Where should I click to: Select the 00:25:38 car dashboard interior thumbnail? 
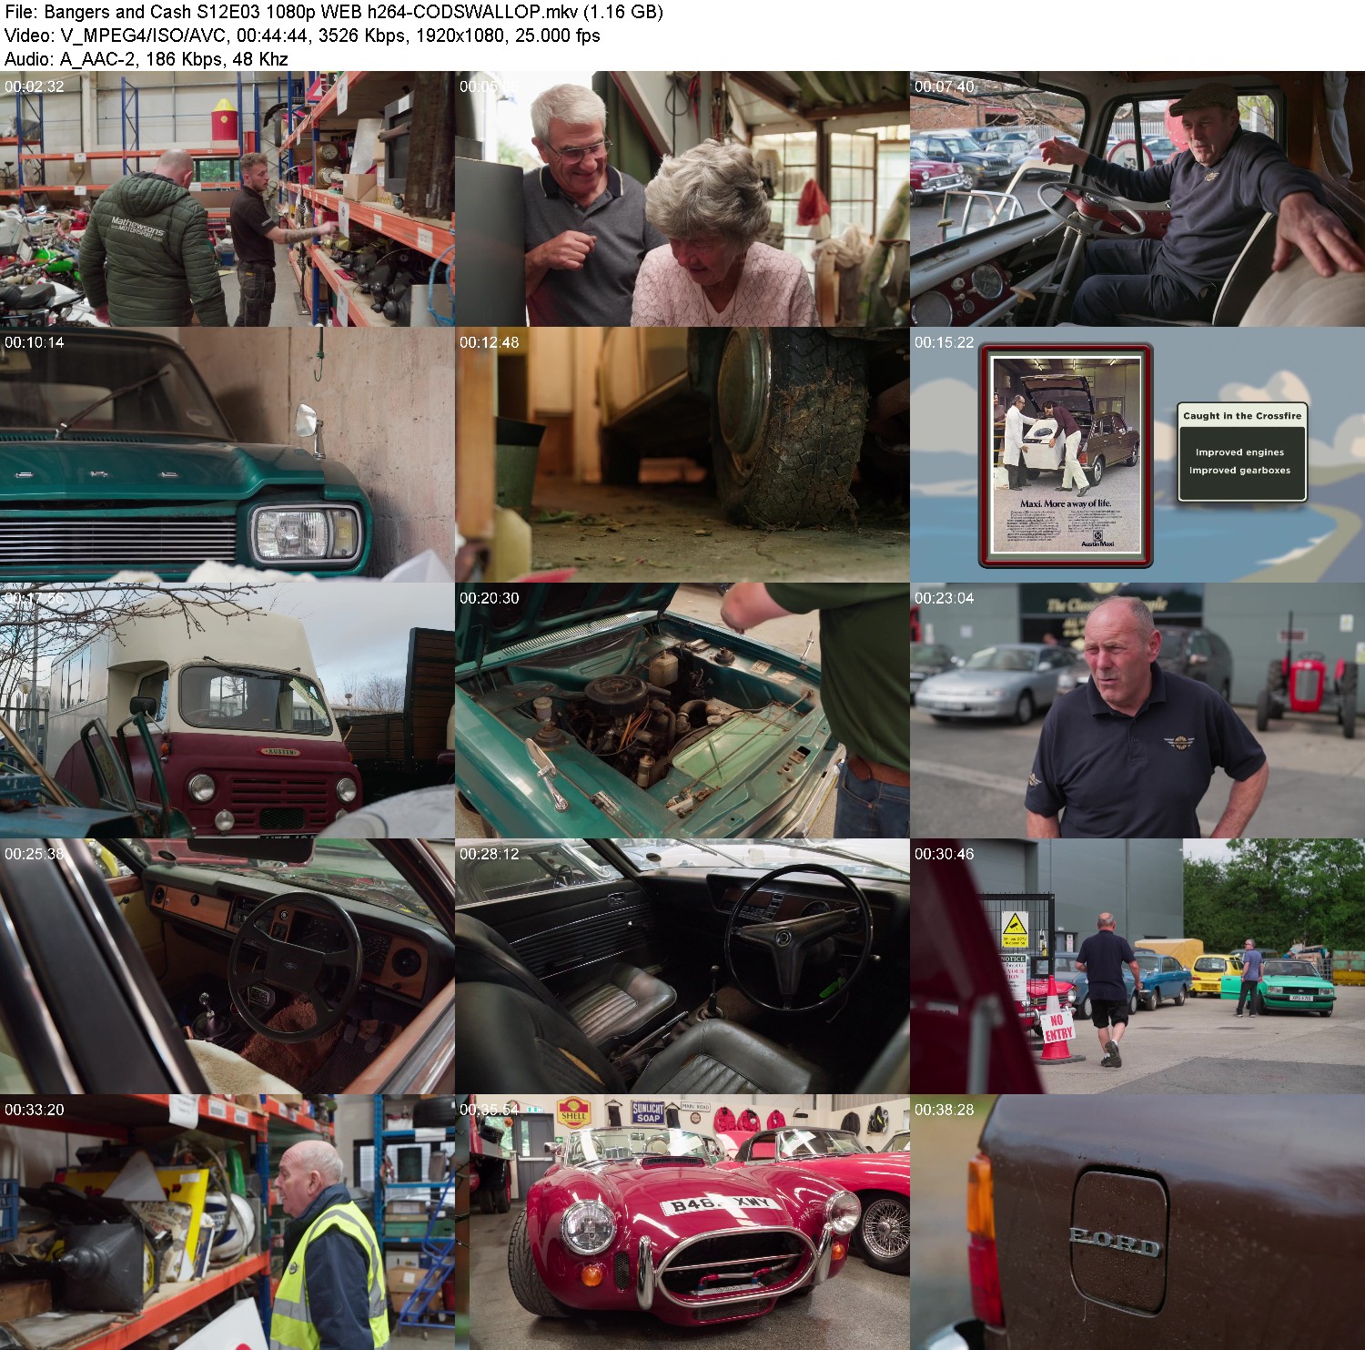227,967
